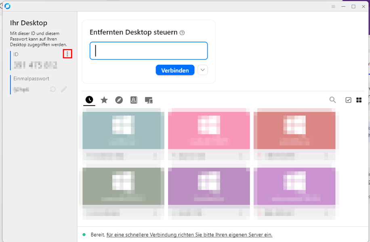Image resolution: width=370 pixels, height=242 pixels.
Task: Switch to the favorites star tab
Action: tap(104, 100)
